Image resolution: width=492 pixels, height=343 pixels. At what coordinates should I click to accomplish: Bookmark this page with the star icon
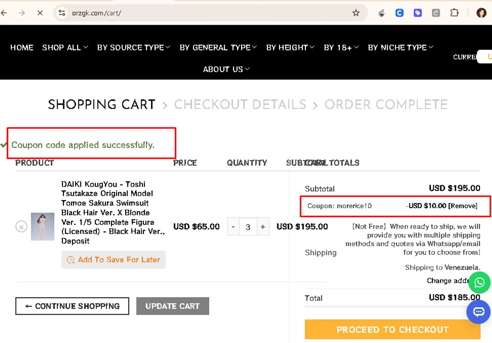(356, 13)
